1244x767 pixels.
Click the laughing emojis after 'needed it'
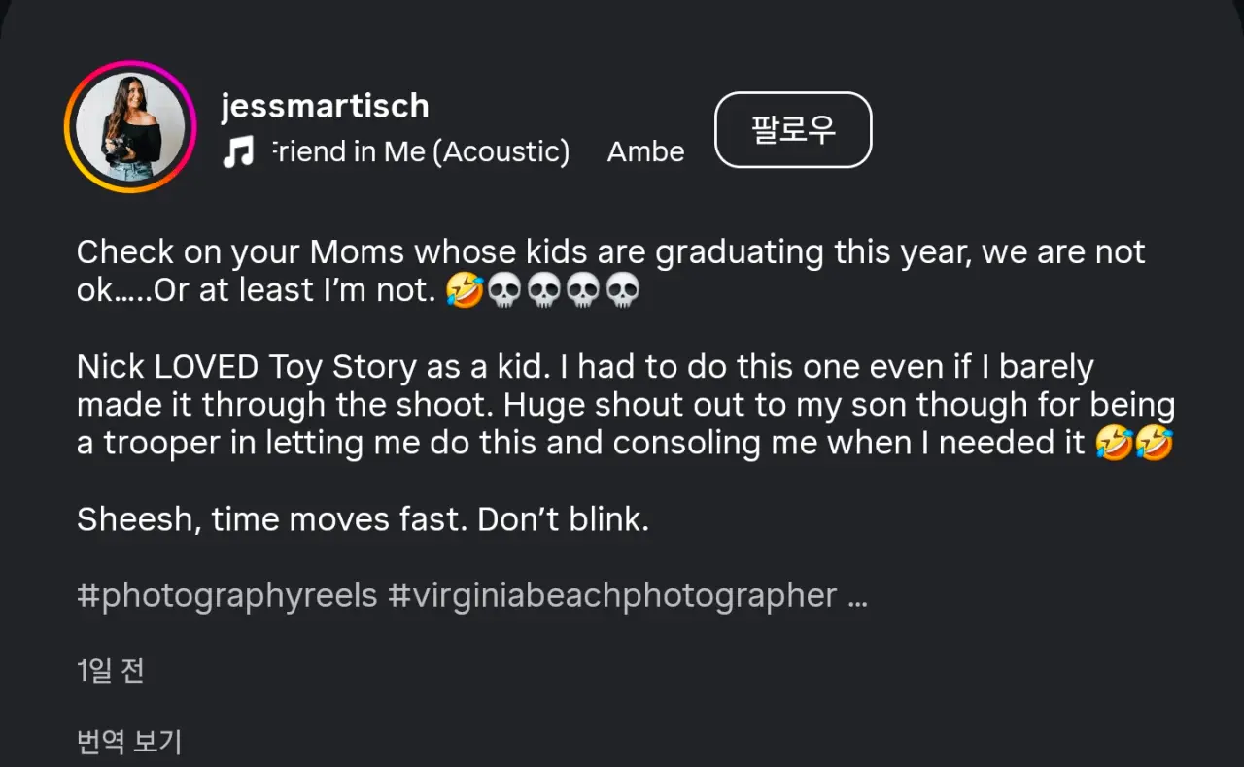point(1133,444)
